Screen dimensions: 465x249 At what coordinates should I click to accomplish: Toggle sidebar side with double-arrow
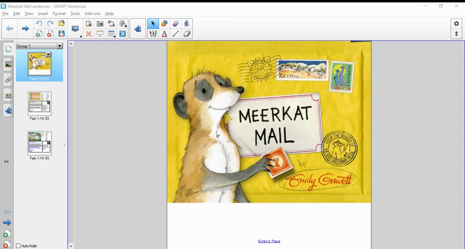[x=6, y=162]
